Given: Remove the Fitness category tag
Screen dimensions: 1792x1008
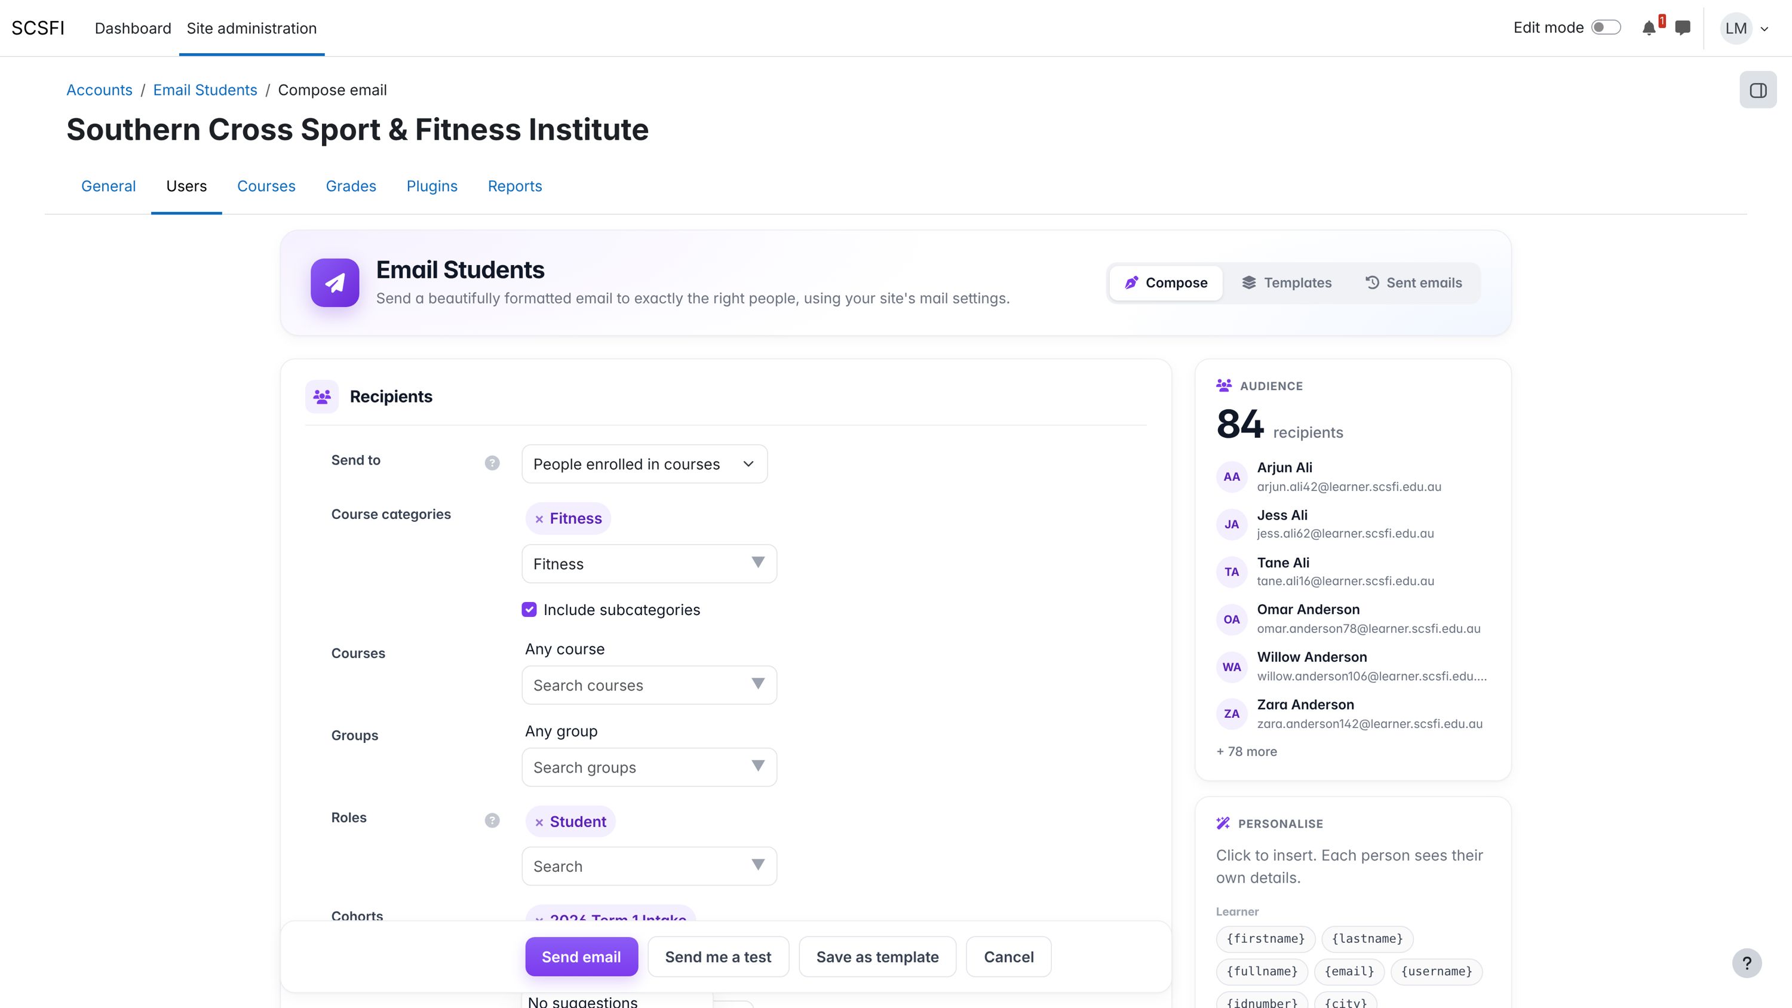Looking at the screenshot, I should coord(539,519).
